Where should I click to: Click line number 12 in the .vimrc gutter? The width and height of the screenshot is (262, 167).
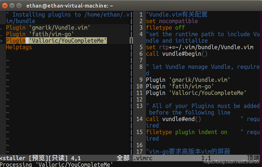139,100
